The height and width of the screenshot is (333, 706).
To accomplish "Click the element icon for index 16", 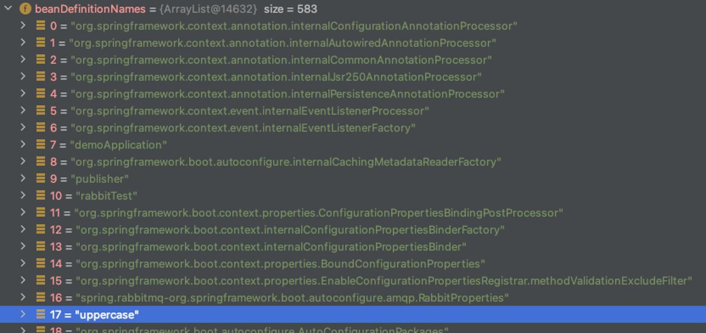I will click(41, 297).
